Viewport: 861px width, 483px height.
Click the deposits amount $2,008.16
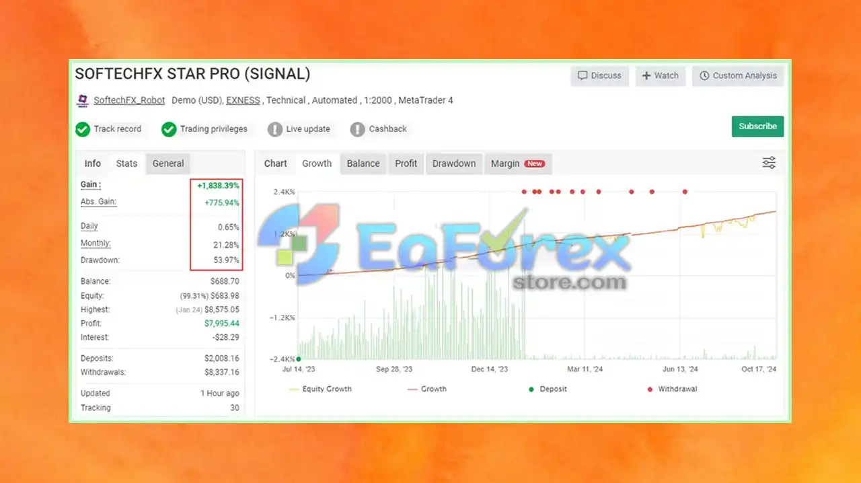coord(222,359)
